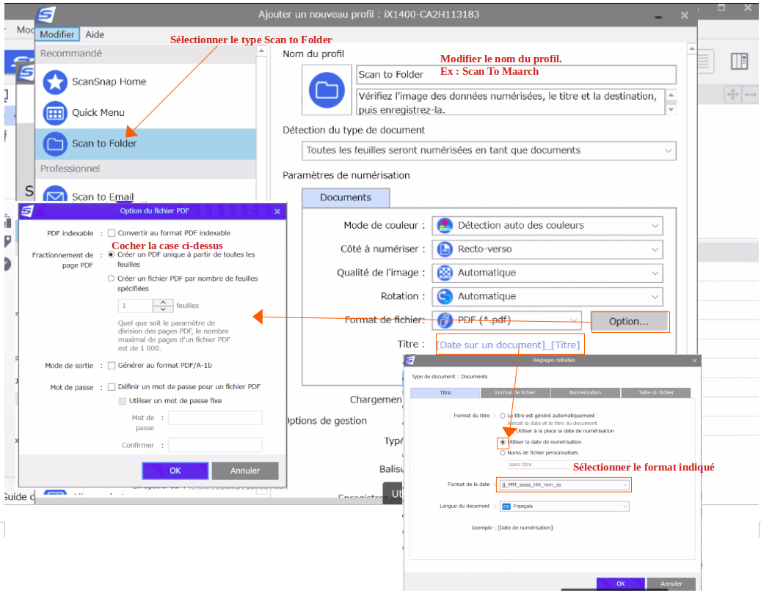Image resolution: width=761 pixels, height=593 pixels.
Task: Click the settings pane scroll up arrow
Action: click(x=692, y=49)
